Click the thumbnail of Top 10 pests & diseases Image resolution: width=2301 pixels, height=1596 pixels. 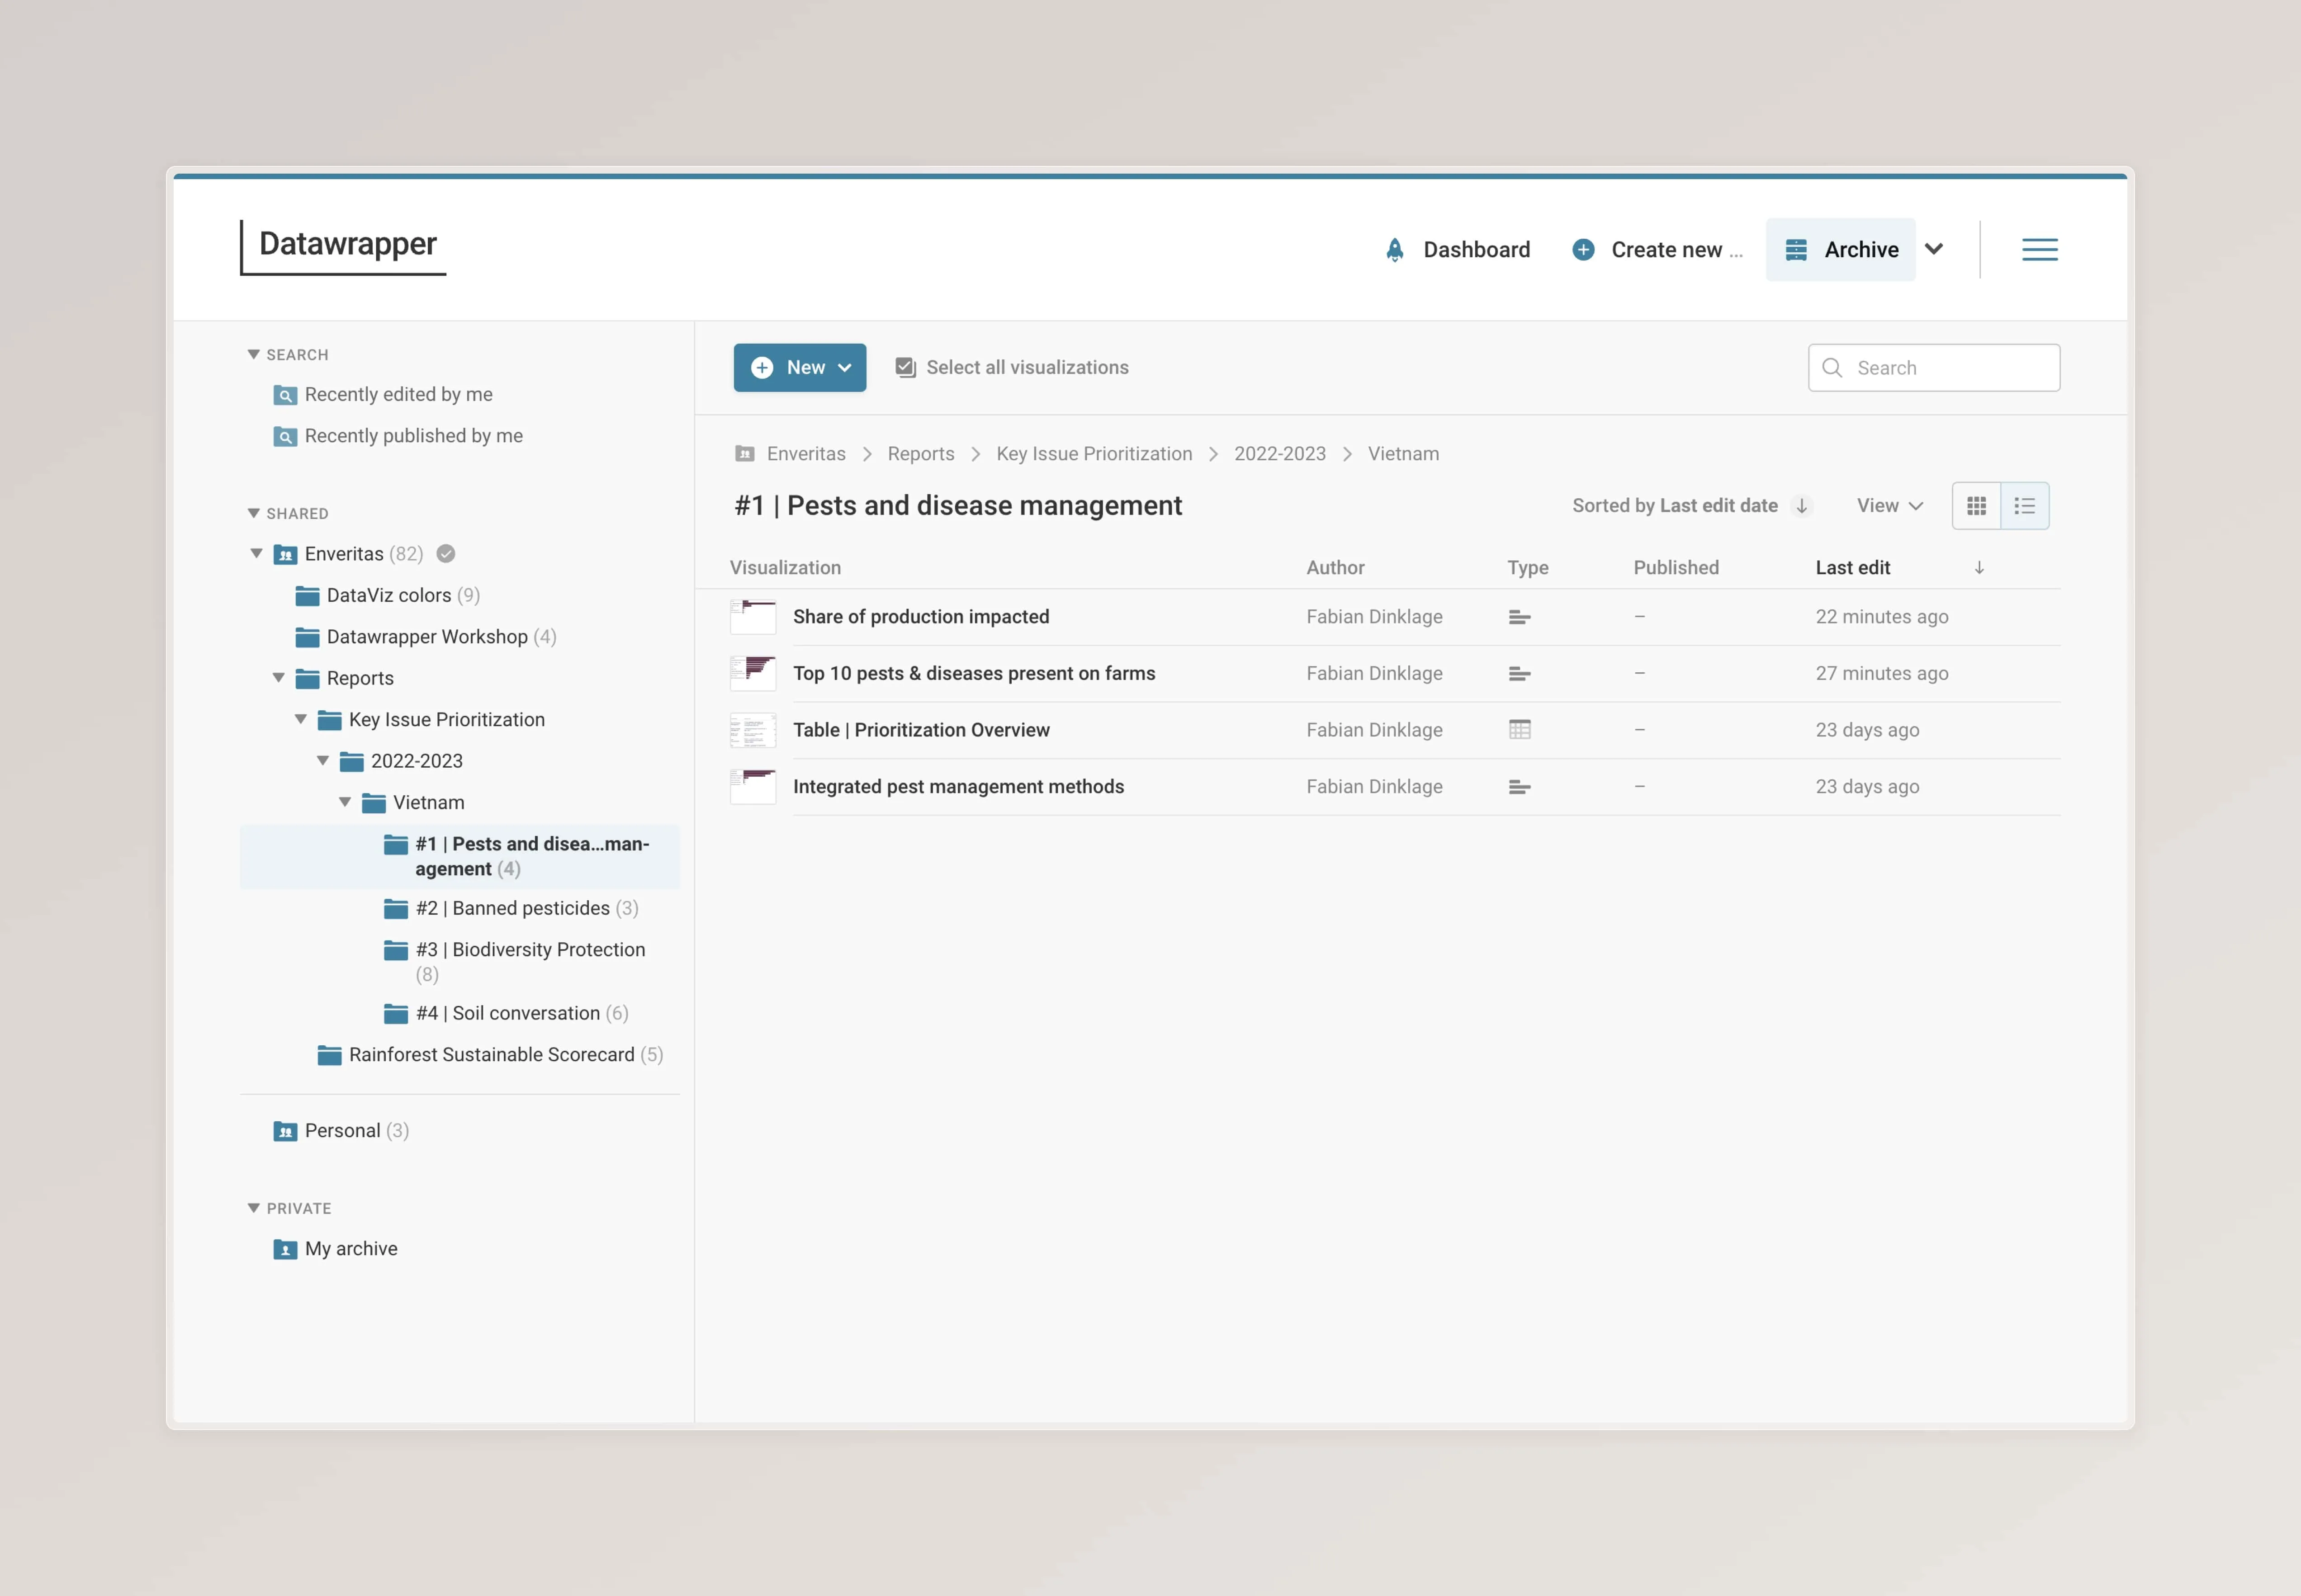click(x=753, y=673)
